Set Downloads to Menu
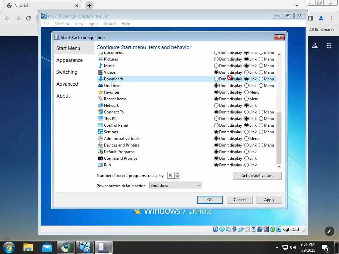The width and height of the screenshot is (339, 254). coord(261,79)
